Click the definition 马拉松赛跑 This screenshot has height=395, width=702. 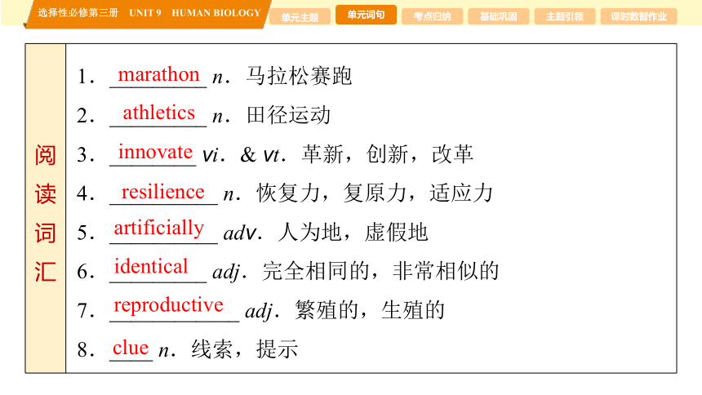pos(299,76)
